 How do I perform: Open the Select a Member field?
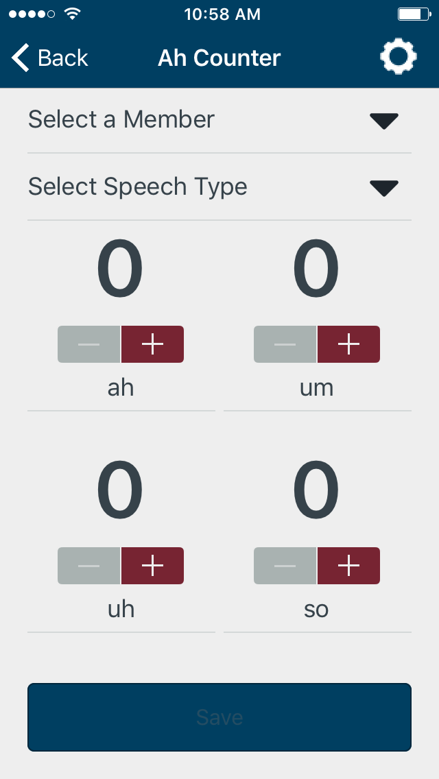[219, 120]
